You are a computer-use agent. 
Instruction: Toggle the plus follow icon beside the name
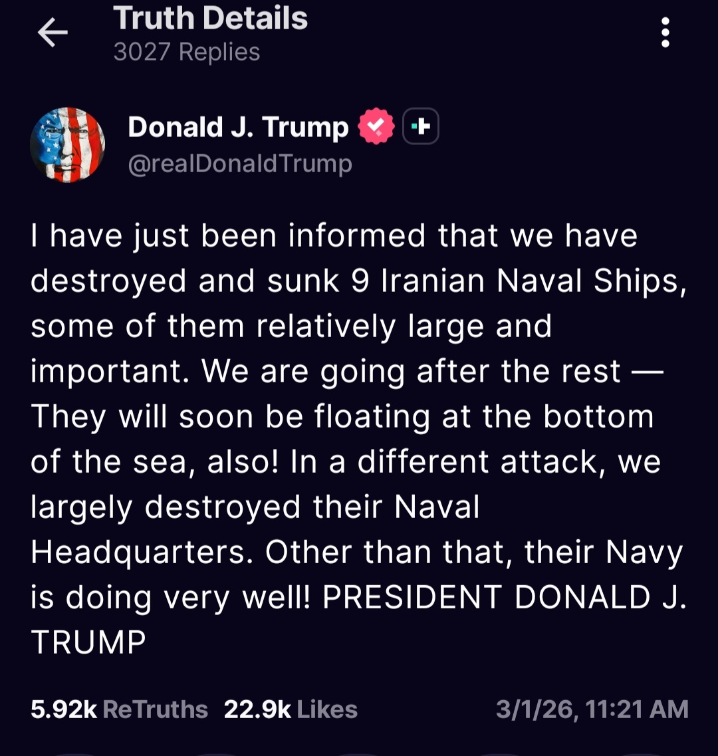point(420,126)
